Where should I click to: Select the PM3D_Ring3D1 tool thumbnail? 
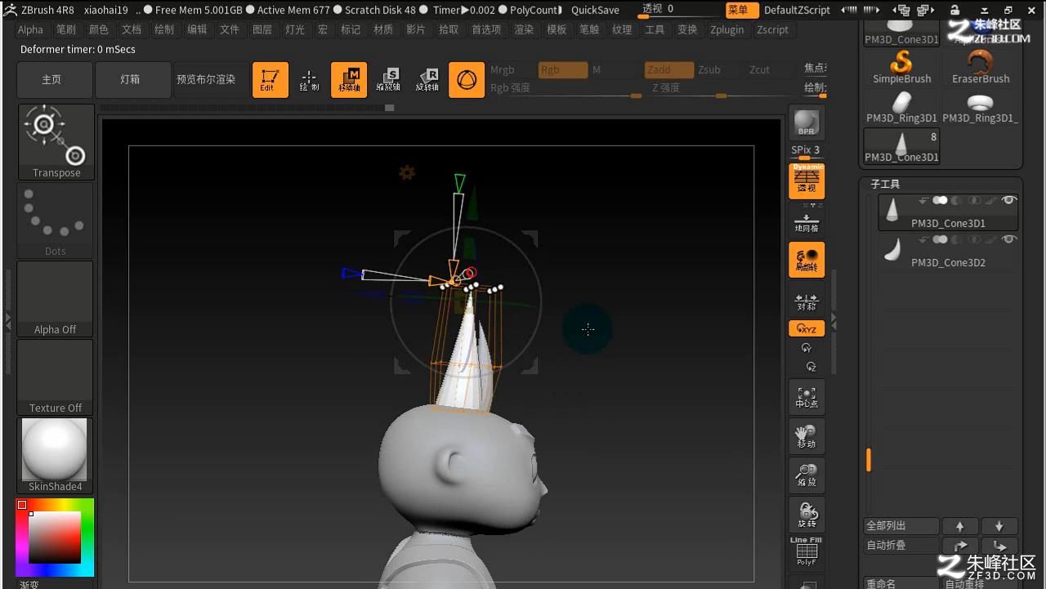[x=901, y=106]
